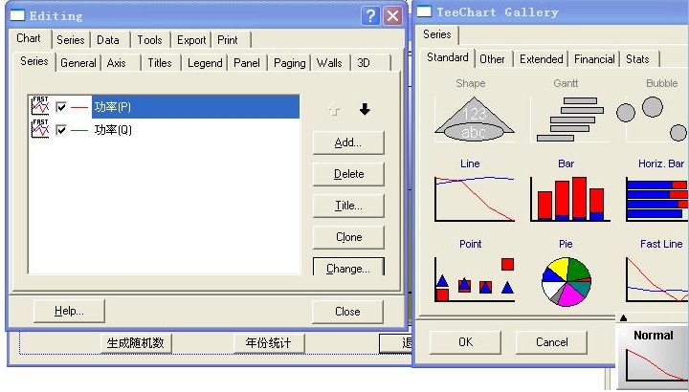
Task: Open the Axis tab
Action: pyautogui.click(x=117, y=63)
